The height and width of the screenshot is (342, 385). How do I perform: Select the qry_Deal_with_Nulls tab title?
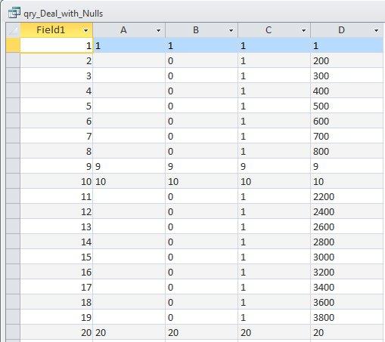click(x=64, y=14)
